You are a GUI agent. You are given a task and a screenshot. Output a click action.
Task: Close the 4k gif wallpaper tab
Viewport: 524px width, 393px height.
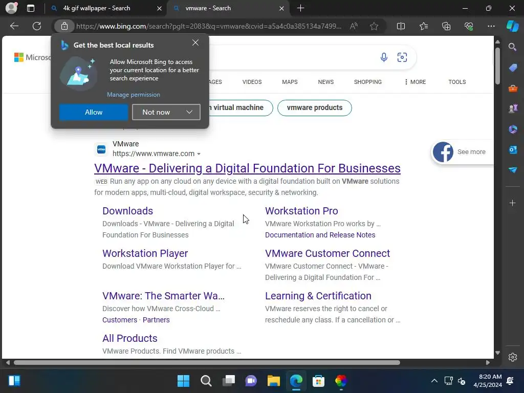[x=160, y=8]
